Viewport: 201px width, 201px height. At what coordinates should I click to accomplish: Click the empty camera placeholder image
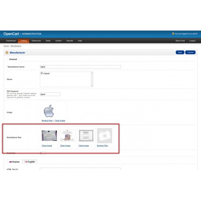click(x=105, y=135)
